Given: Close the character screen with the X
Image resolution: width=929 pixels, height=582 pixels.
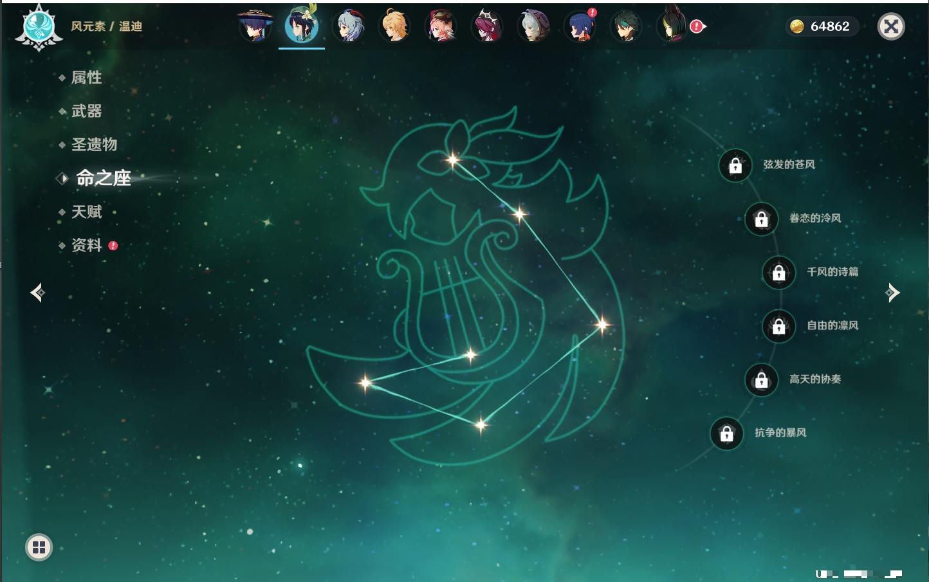Looking at the screenshot, I should click(x=891, y=26).
